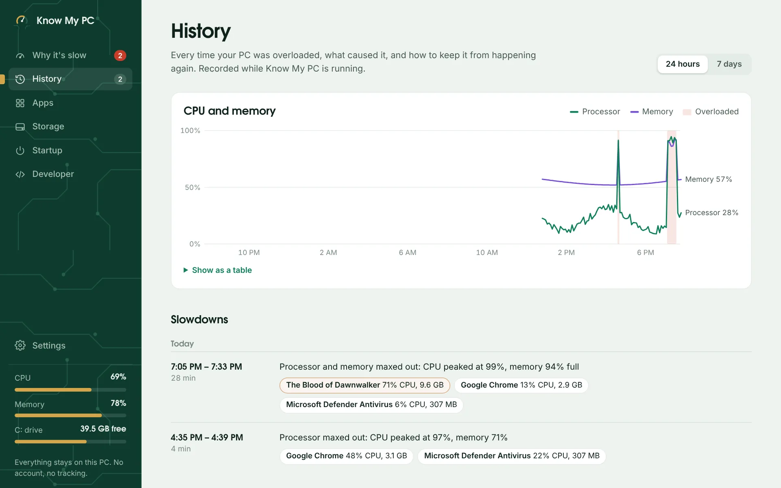This screenshot has width=781, height=488.
Task: Click the Apps grid icon
Action: (x=20, y=103)
